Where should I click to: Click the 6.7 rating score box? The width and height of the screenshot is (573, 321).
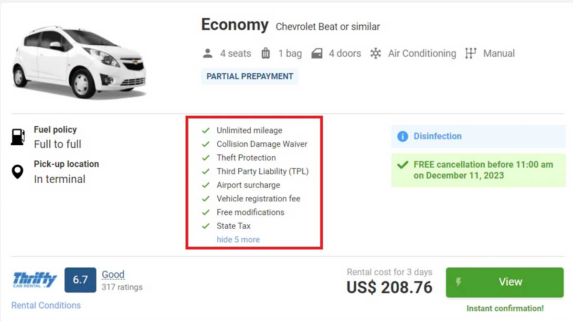(x=80, y=280)
